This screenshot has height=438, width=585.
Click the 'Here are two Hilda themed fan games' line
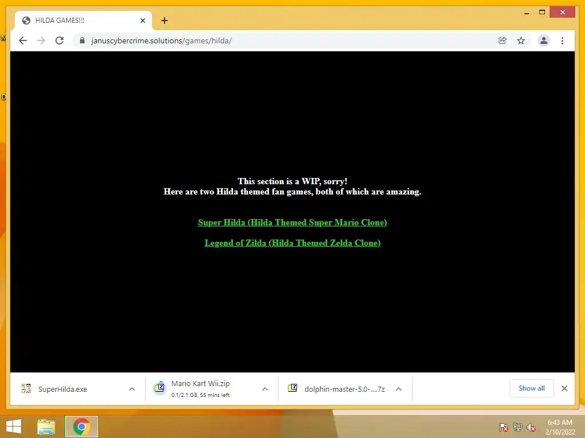click(292, 192)
